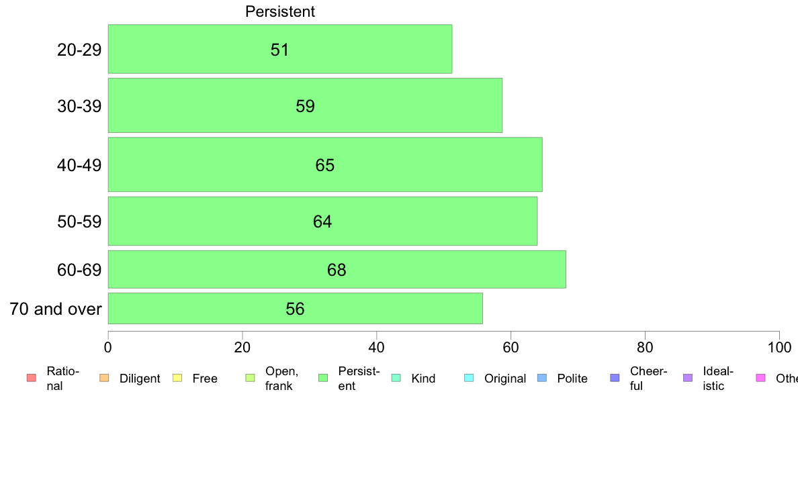Click the Kind legend label text

tap(423, 379)
